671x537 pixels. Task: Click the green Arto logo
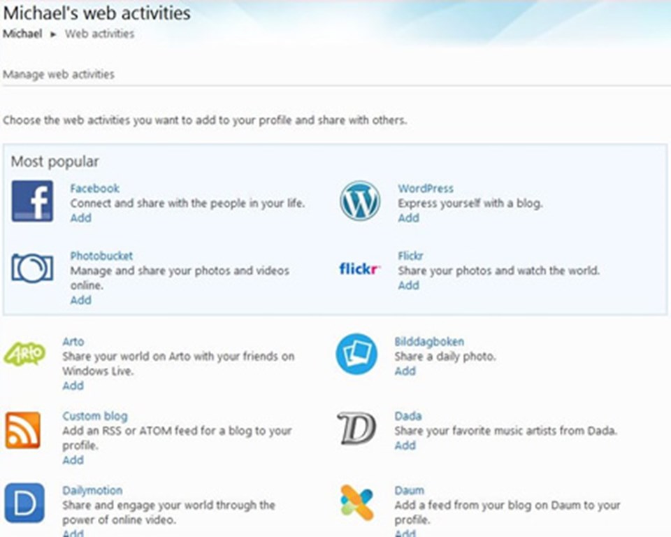[x=25, y=354]
